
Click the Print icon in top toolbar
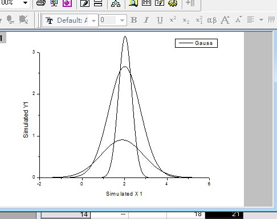point(41,3)
